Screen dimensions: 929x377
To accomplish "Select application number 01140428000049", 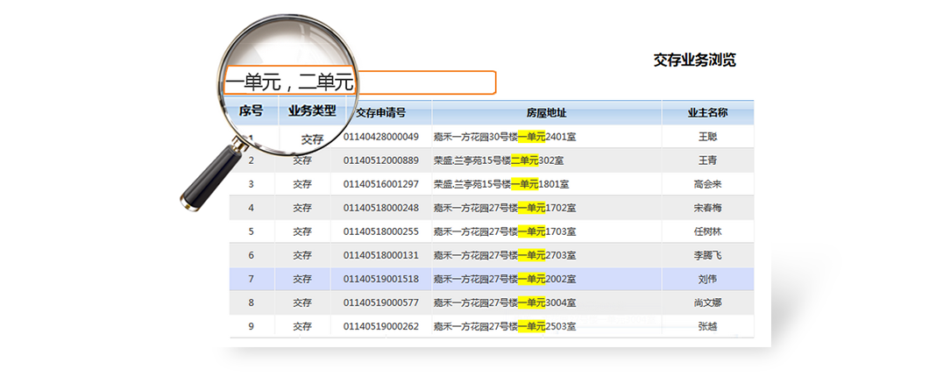I will [x=381, y=137].
